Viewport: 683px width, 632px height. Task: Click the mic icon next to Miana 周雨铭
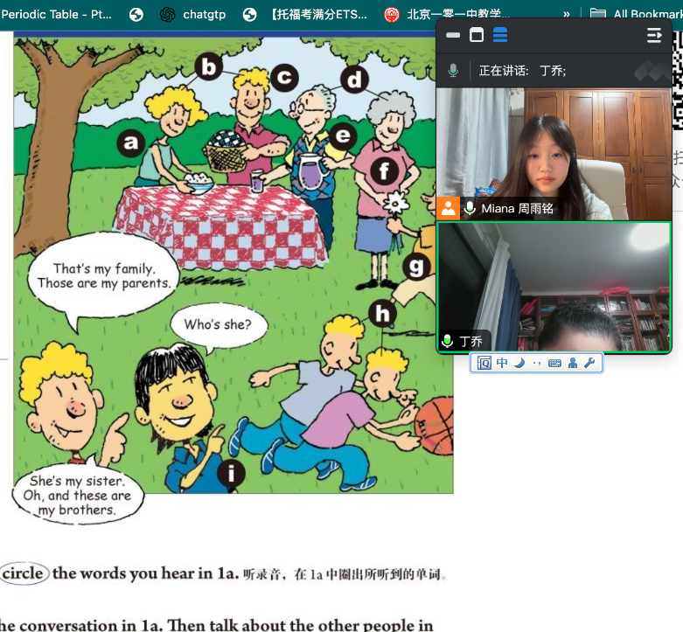pos(470,208)
